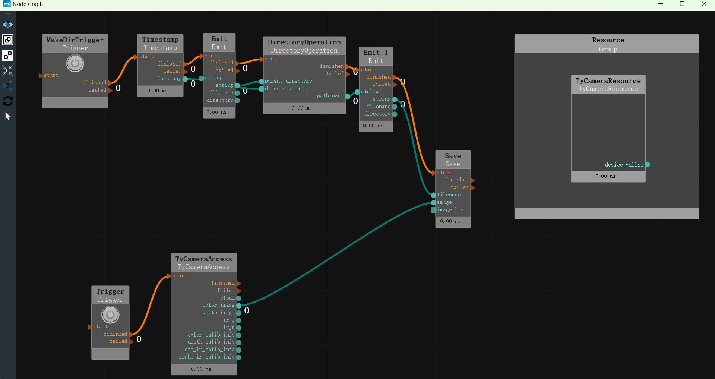
Task: Click the 0.00 ms footer of Timestamp node
Action: click(161, 91)
